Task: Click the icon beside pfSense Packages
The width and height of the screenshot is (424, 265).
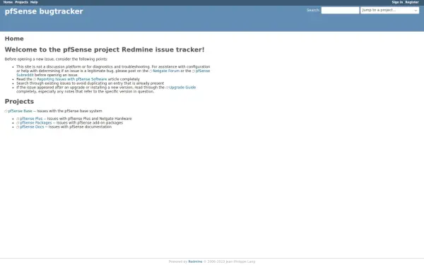Action: click(x=18, y=123)
